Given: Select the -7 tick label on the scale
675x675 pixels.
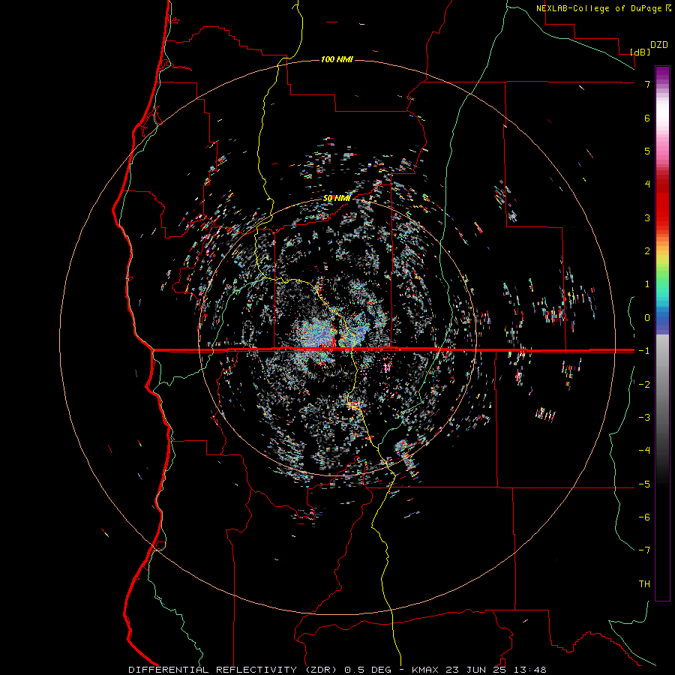Looking at the screenshot, I should [x=644, y=550].
